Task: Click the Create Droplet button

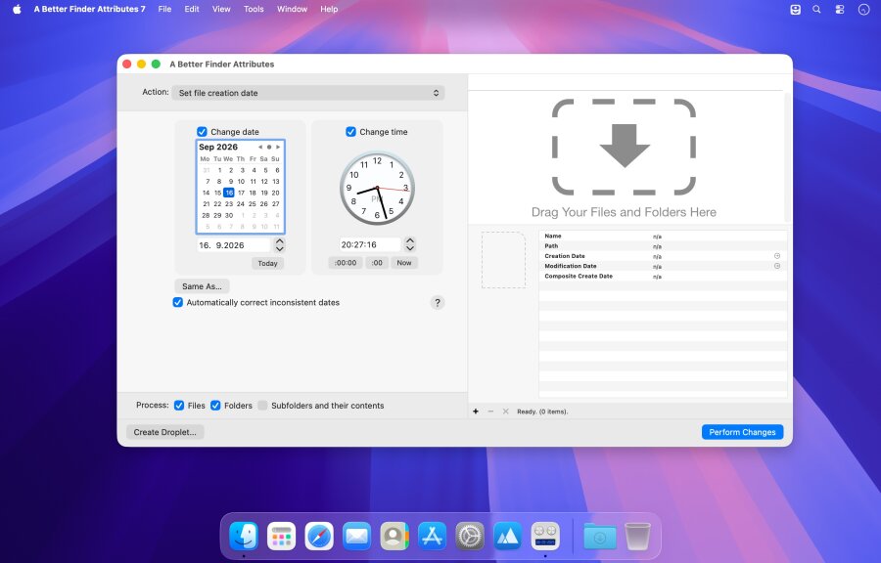Action: pos(165,432)
